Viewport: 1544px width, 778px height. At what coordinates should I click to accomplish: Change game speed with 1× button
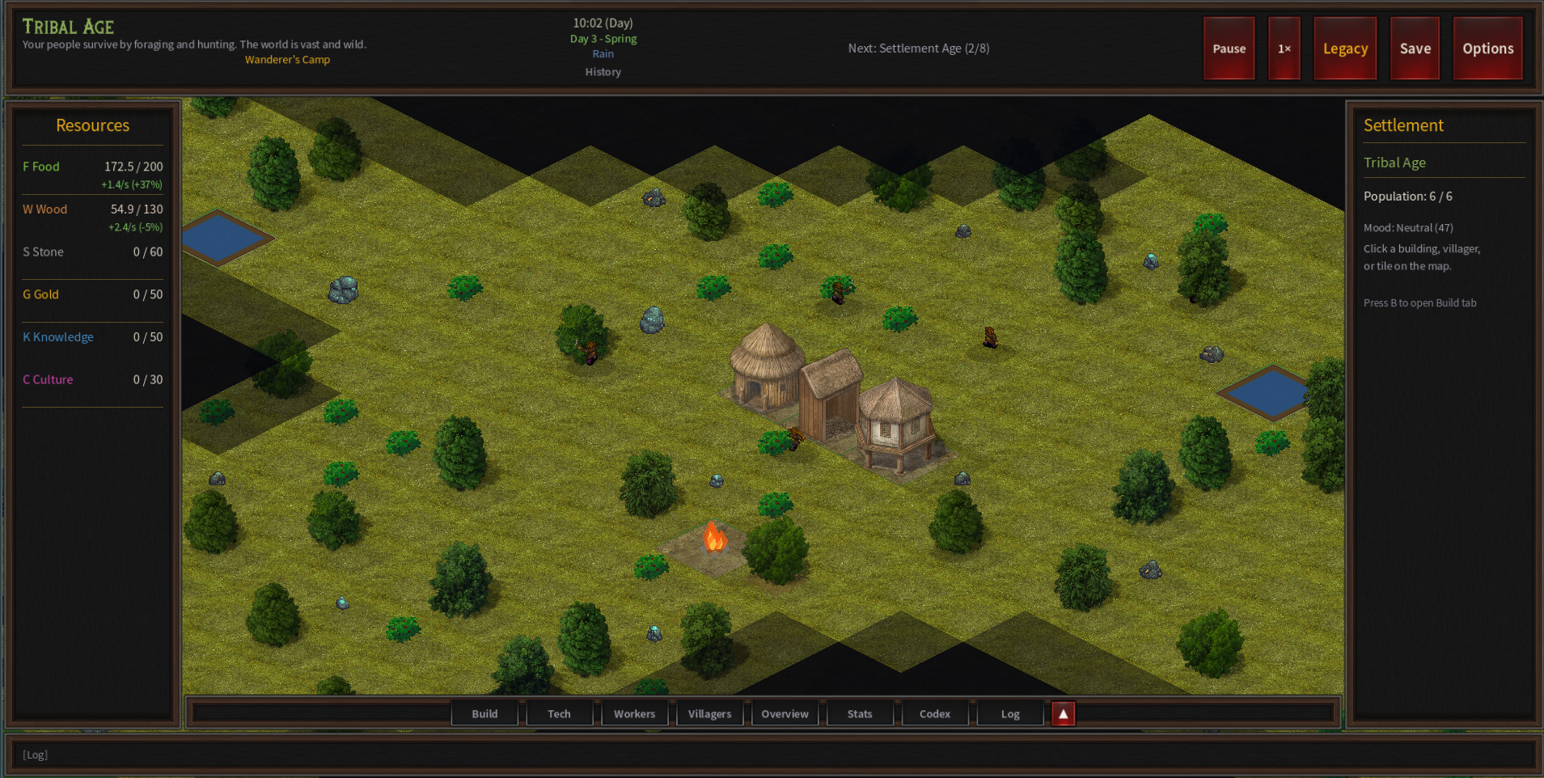(1284, 49)
